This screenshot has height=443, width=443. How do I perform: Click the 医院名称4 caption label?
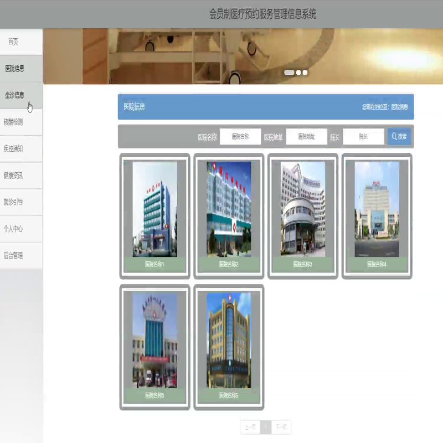[x=377, y=265]
